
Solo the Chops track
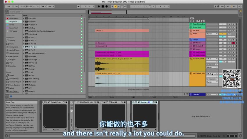229,40
